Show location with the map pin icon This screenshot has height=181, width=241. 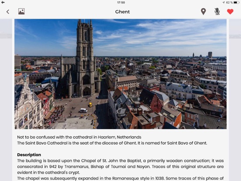click(203, 11)
